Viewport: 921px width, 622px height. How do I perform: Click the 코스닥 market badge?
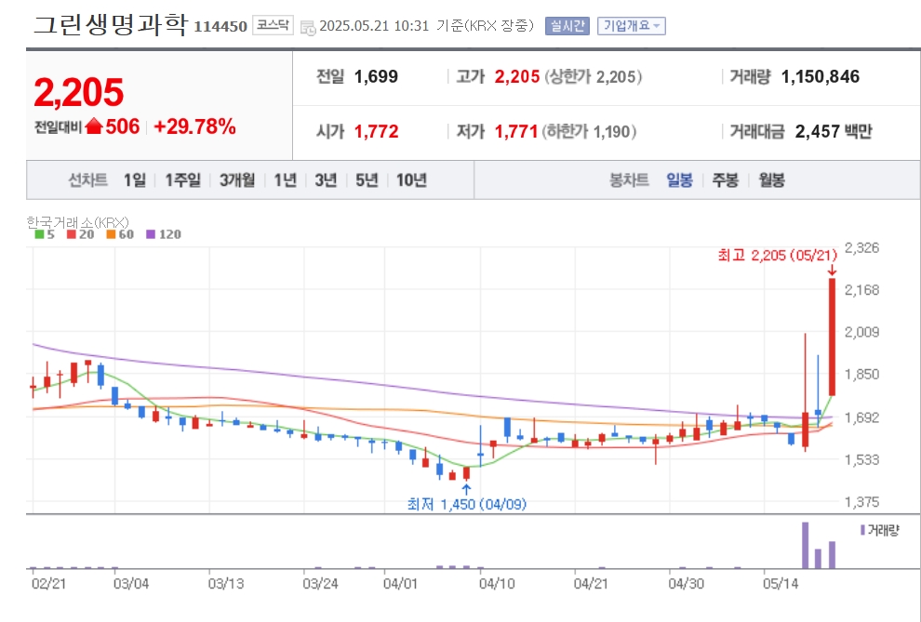point(272,26)
